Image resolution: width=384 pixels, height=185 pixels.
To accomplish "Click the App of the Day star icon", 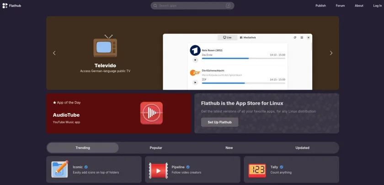I will pos(54,103).
